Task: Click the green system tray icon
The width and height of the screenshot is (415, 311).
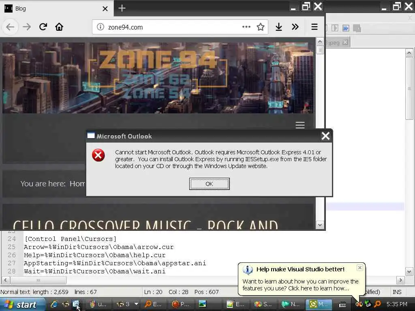Action: click(368, 305)
